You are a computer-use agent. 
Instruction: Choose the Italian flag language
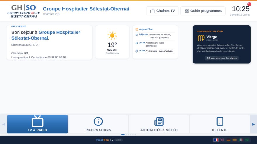point(241,140)
